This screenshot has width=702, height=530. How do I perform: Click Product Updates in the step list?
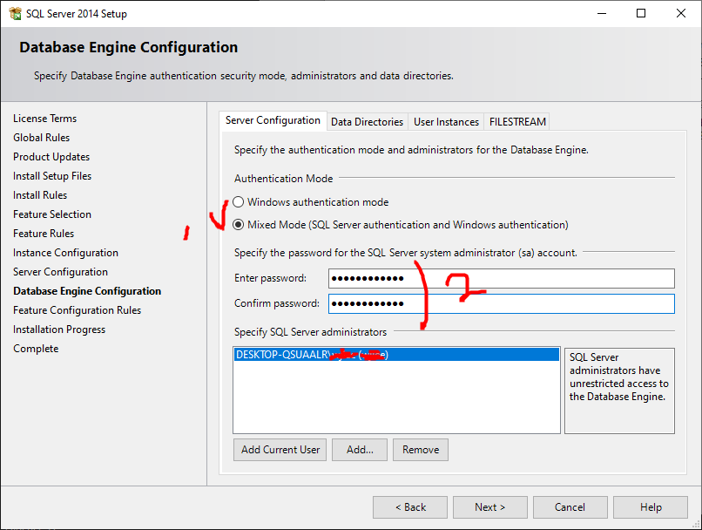pyautogui.click(x=51, y=157)
